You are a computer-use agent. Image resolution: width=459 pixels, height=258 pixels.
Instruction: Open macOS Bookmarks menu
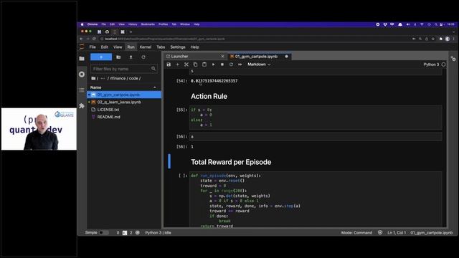148,24
